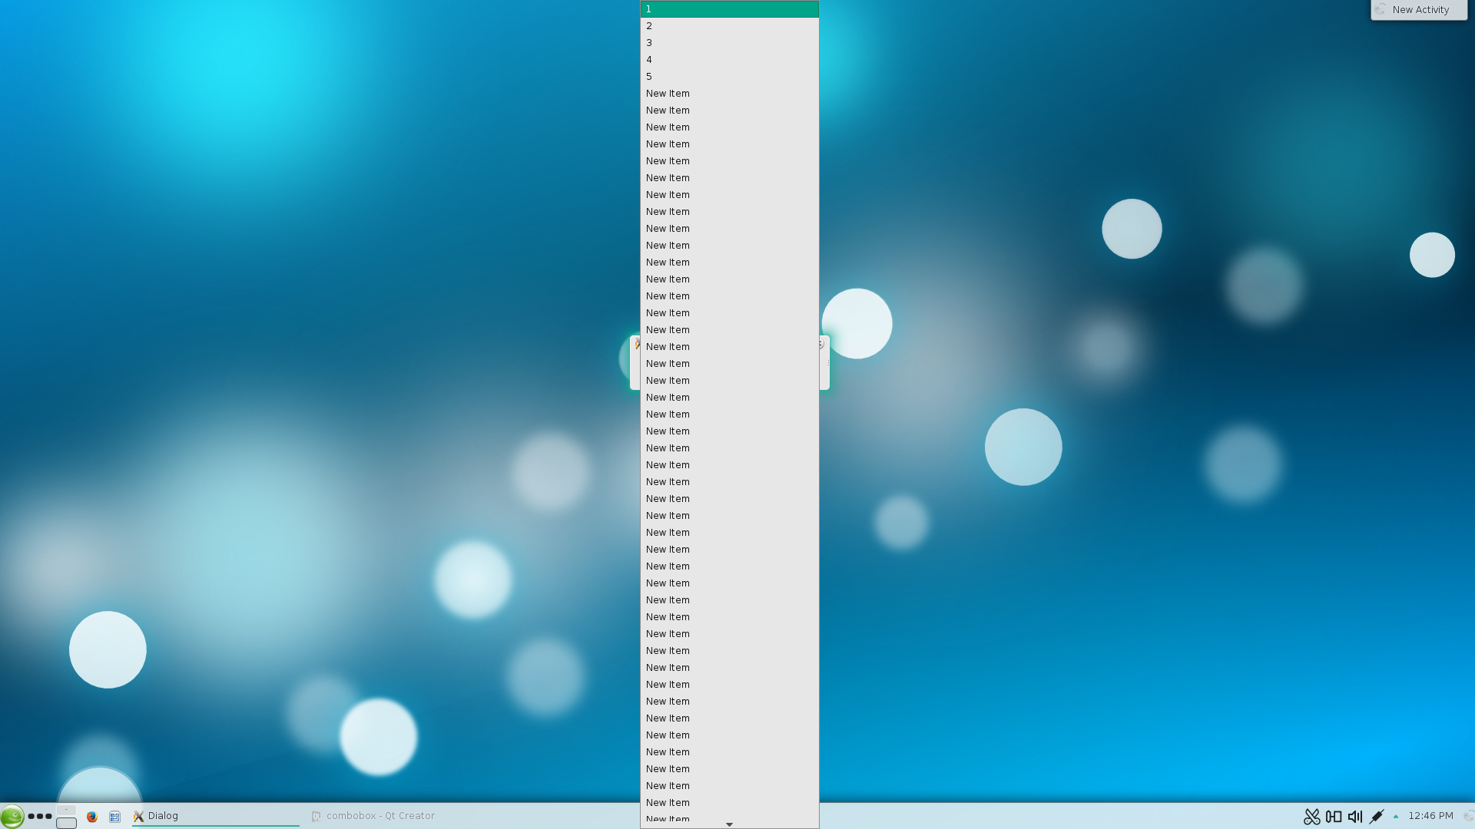Screen dimensions: 1475x829
Task: Click the three-dot activities icon in the taskbar
Action: [x=40, y=816]
